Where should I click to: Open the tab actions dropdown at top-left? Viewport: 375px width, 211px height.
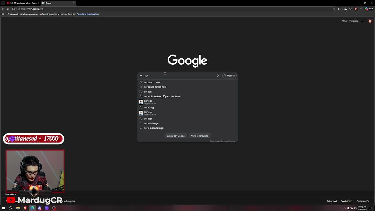[3, 3]
